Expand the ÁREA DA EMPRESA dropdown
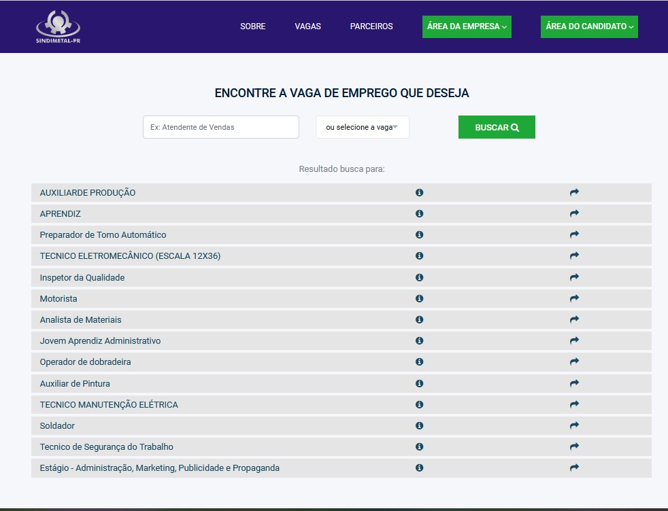668x511 pixels. point(467,27)
